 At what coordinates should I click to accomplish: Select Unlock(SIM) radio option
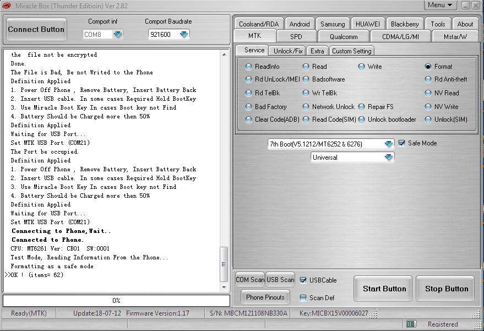[428, 120]
